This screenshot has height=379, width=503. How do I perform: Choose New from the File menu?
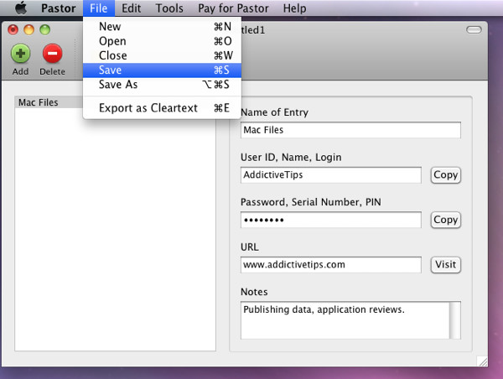click(x=162, y=26)
